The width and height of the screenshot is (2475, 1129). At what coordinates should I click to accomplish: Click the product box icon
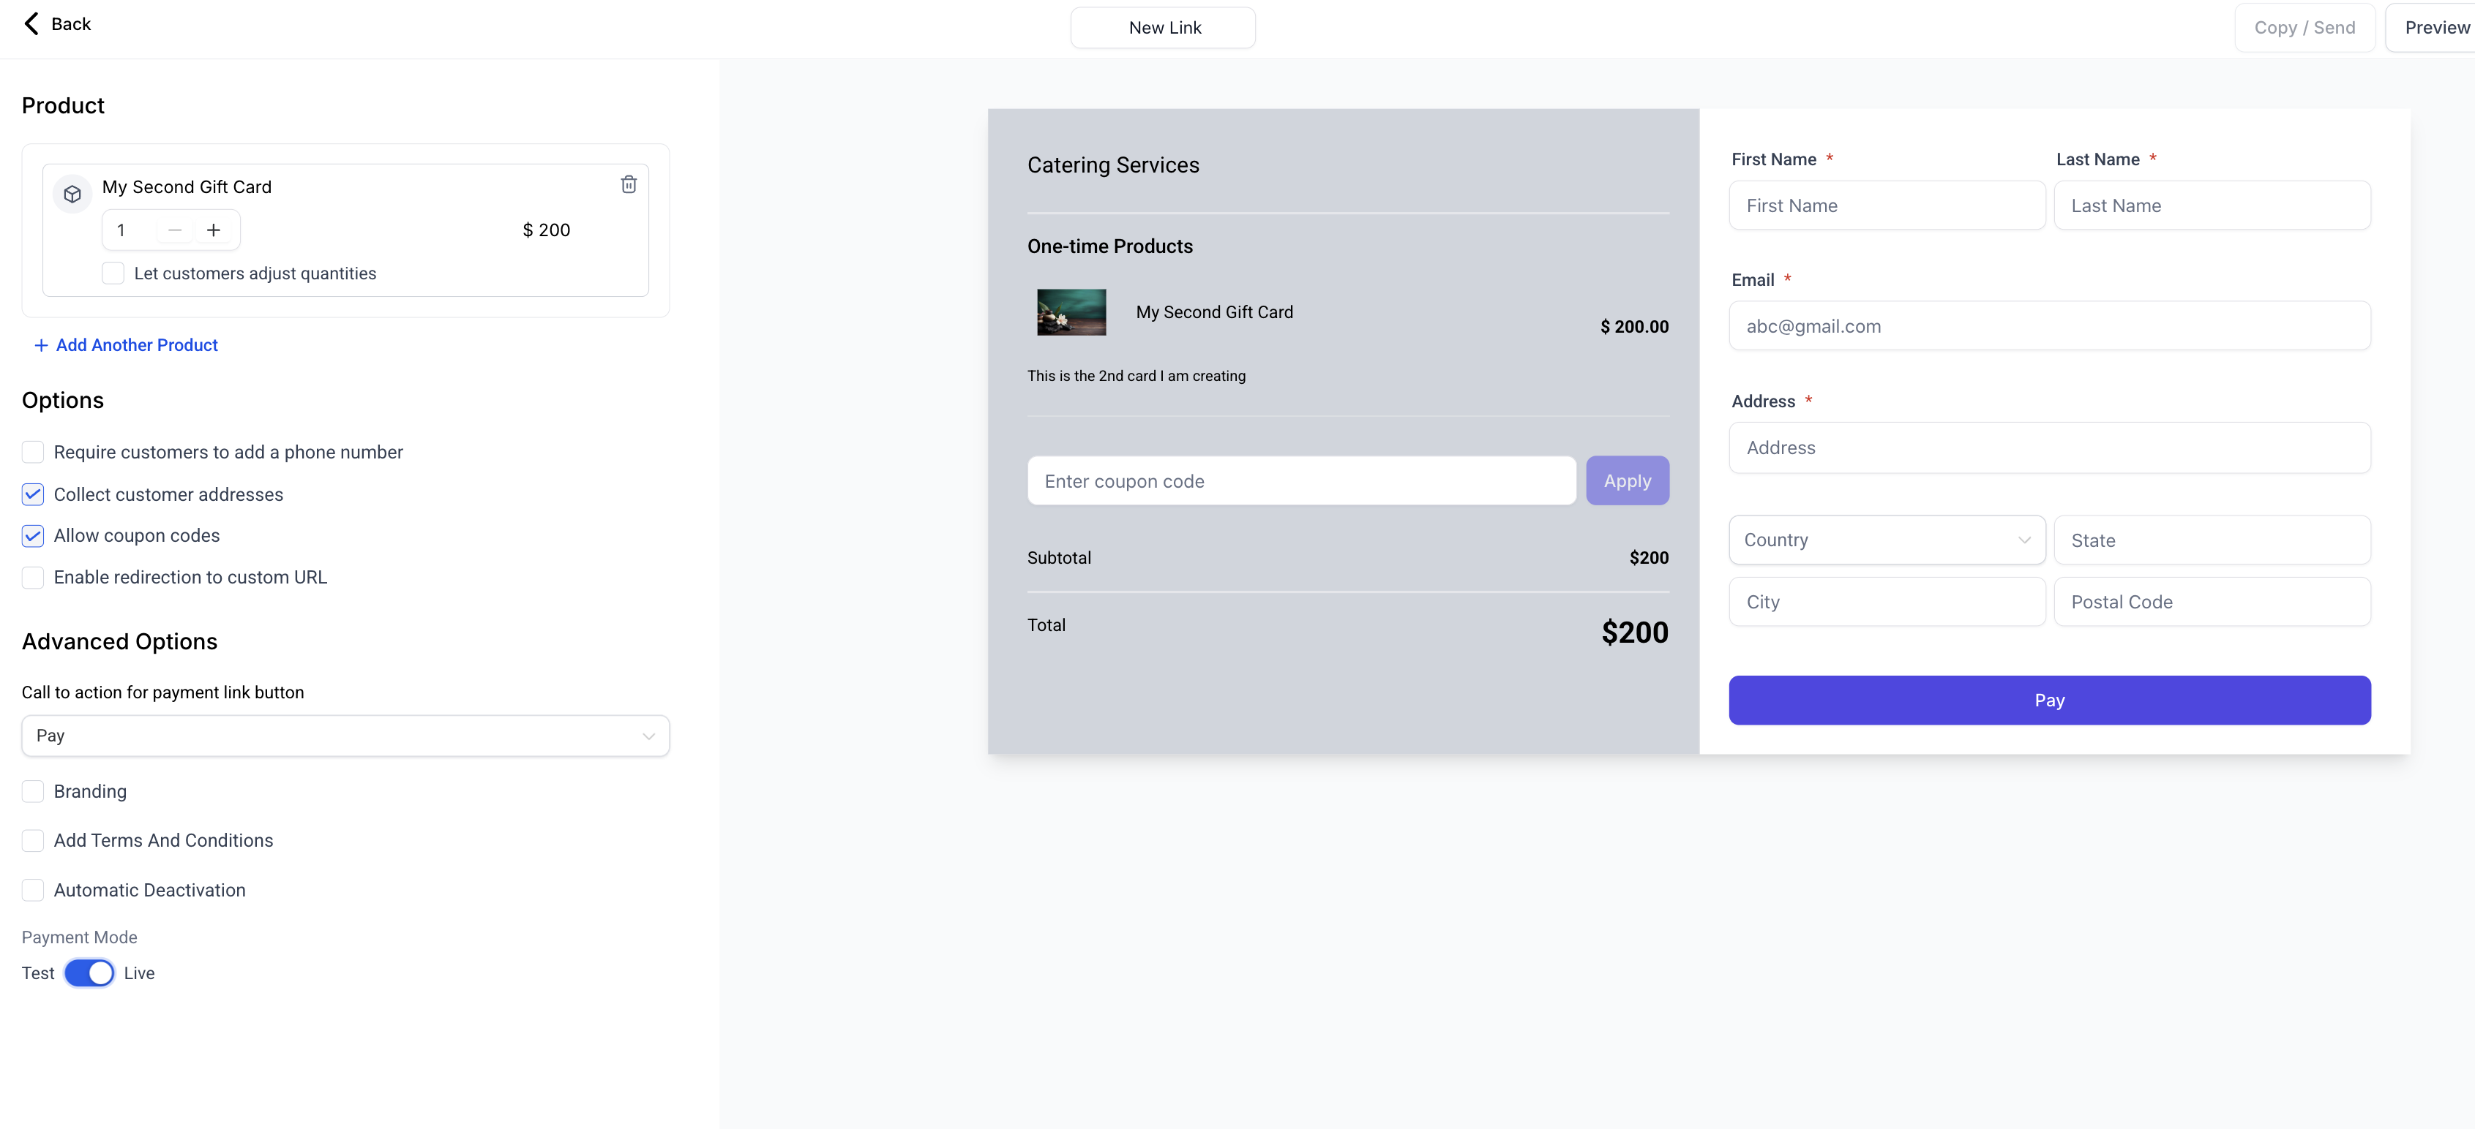point(72,194)
